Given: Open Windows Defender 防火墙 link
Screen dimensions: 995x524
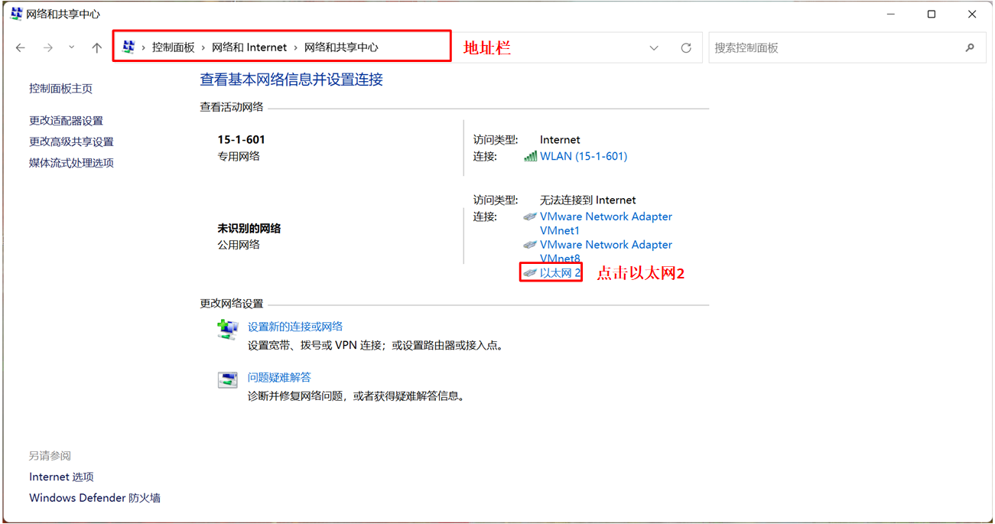Looking at the screenshot, I should (x=95, y=498).
